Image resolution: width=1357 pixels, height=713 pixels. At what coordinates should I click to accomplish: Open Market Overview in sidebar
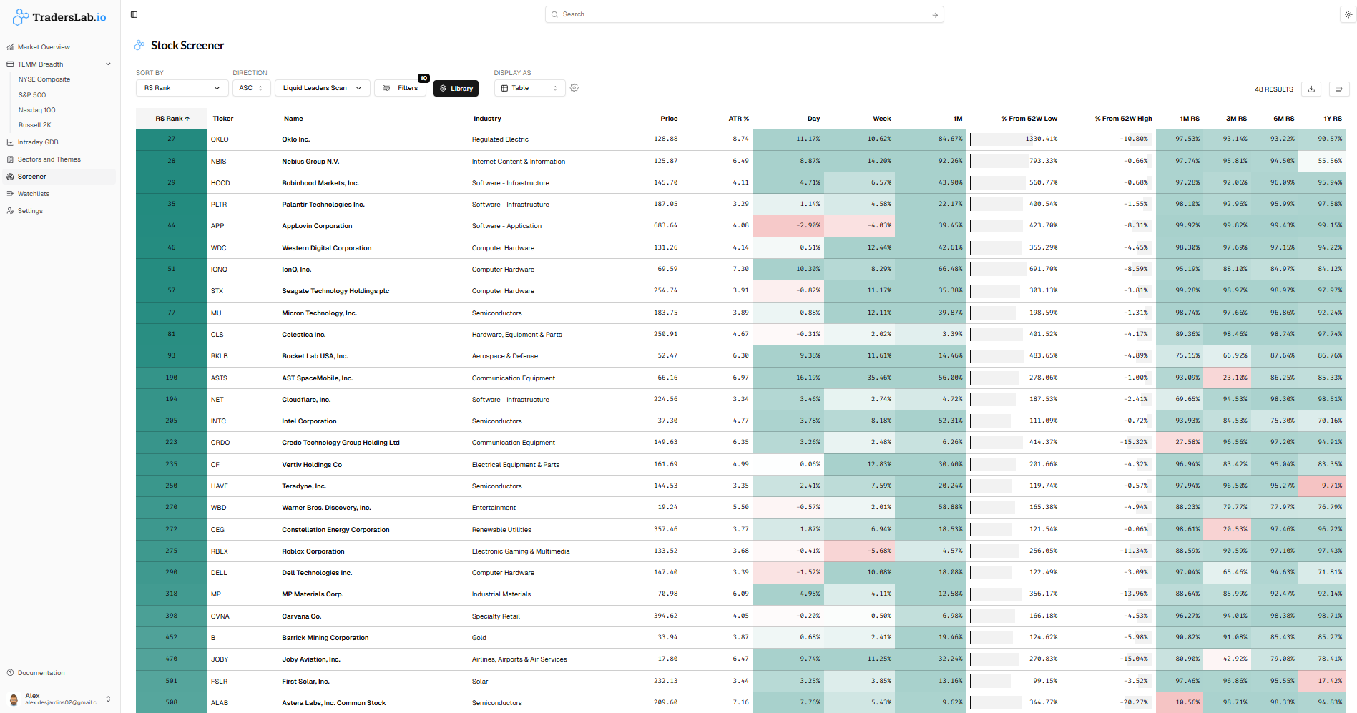point(44,47)
